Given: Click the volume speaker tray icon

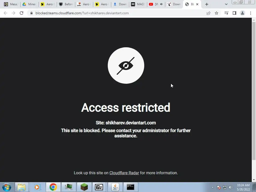Looking at the screenshot, I should pyautogui.click(x=231, y=187).
